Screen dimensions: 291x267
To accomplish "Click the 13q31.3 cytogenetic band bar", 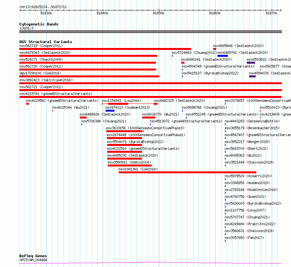I will 150,32.
